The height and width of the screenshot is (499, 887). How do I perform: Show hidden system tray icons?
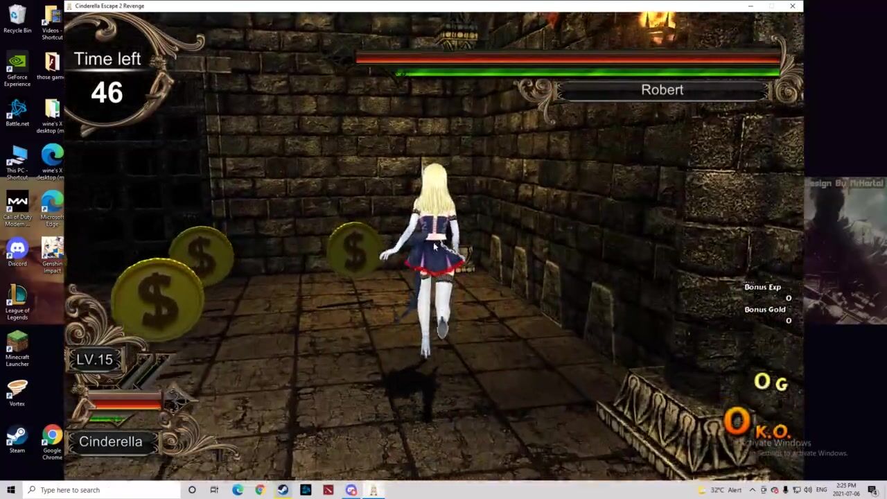pyautogui.click(x=752, y=490)
